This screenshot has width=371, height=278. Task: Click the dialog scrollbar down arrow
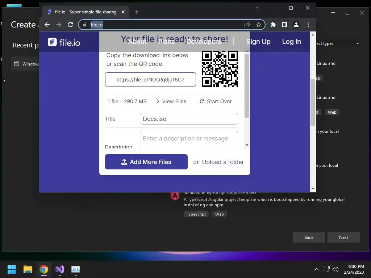click(247, 145)
